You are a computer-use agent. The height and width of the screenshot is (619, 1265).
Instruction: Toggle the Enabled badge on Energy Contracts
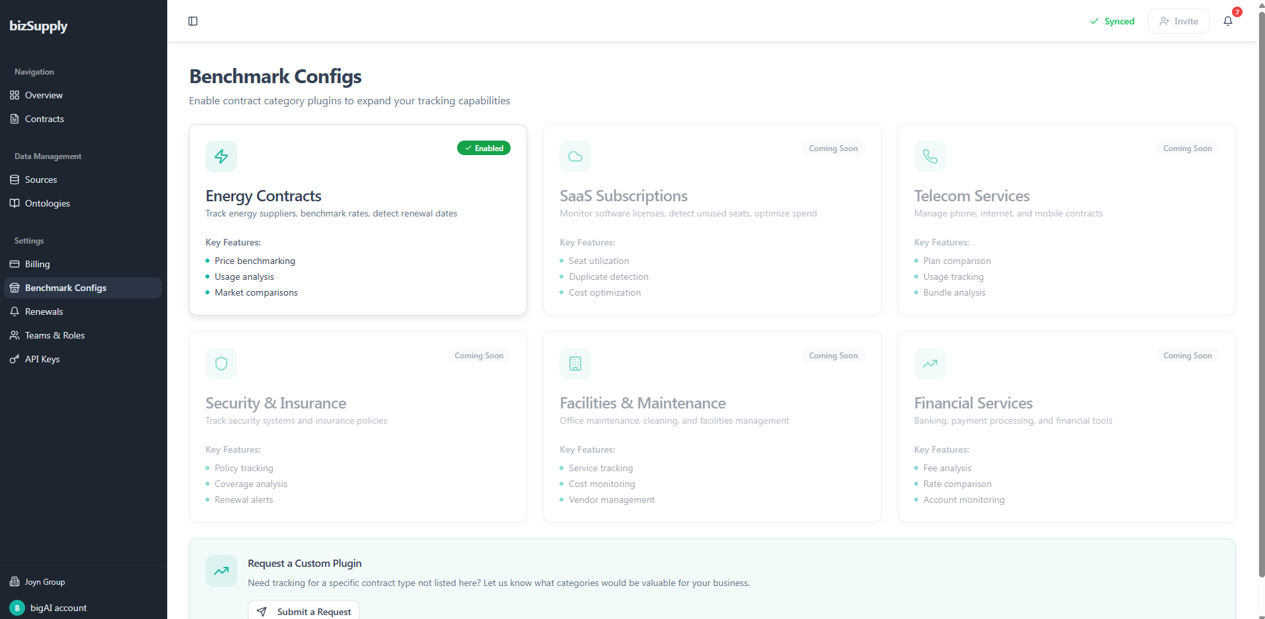484,148
